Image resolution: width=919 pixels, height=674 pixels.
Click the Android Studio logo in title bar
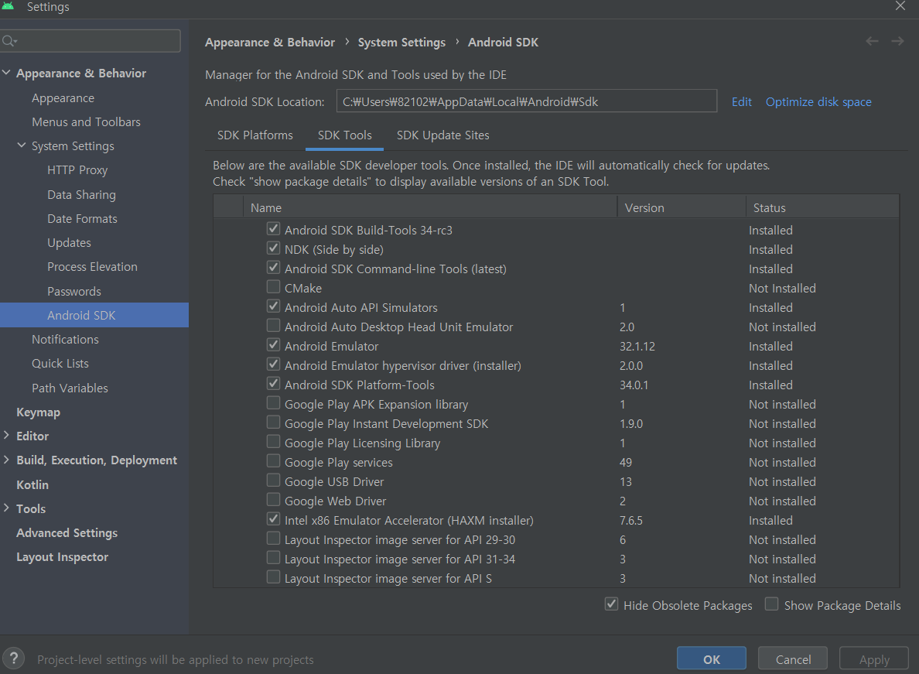[x=8, y=5]
